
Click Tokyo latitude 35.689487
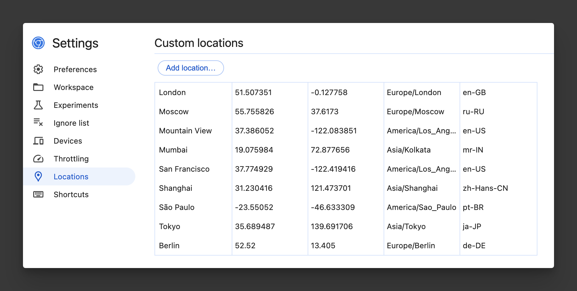click(x=255, y=227)
